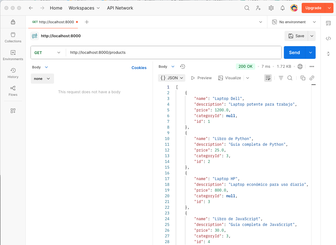Image resolution: width=336 pixels, height=245 pixels.
Task: Switch to the Visualize view
Action: click(x=230, y=78)
